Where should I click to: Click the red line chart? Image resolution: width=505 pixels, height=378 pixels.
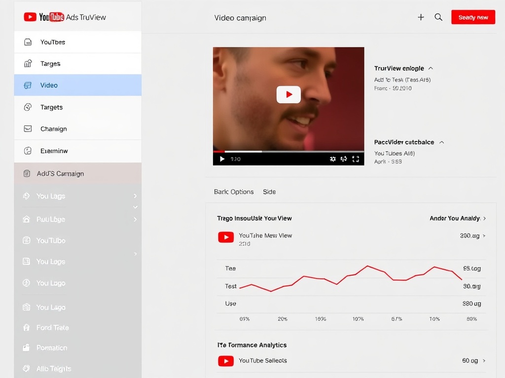[351, 279]
